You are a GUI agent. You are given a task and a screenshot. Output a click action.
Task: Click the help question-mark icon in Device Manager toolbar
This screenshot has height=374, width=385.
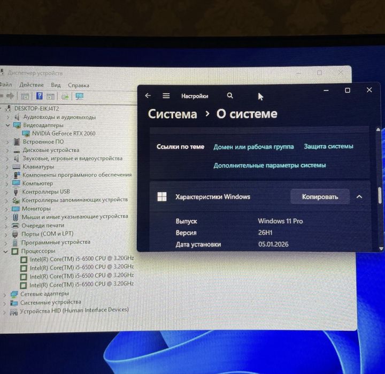pos(39,96)
